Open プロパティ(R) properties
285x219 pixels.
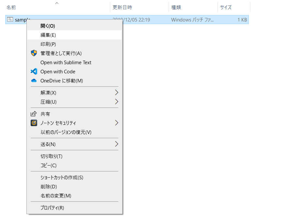(74, 208)
